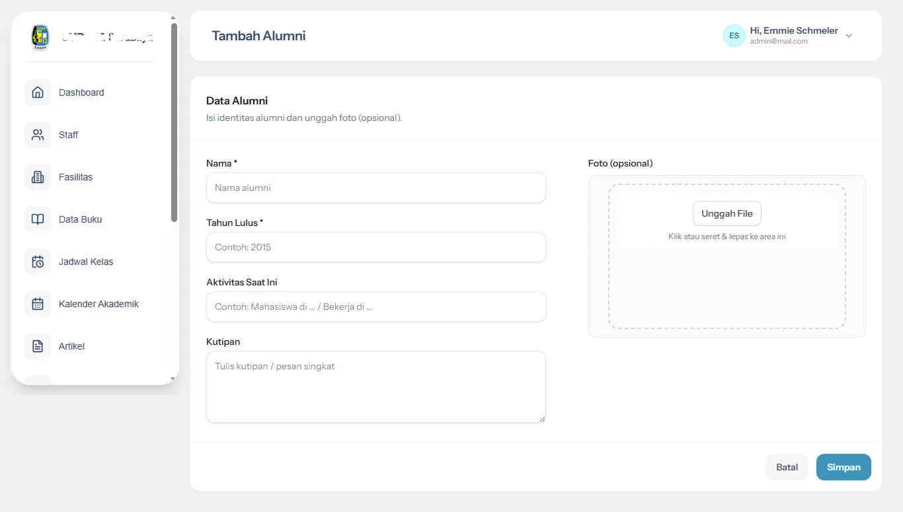The height and width of the screenshot is (512, 903).
Task: Click the Foto (opsional) label
Action: 620,163
